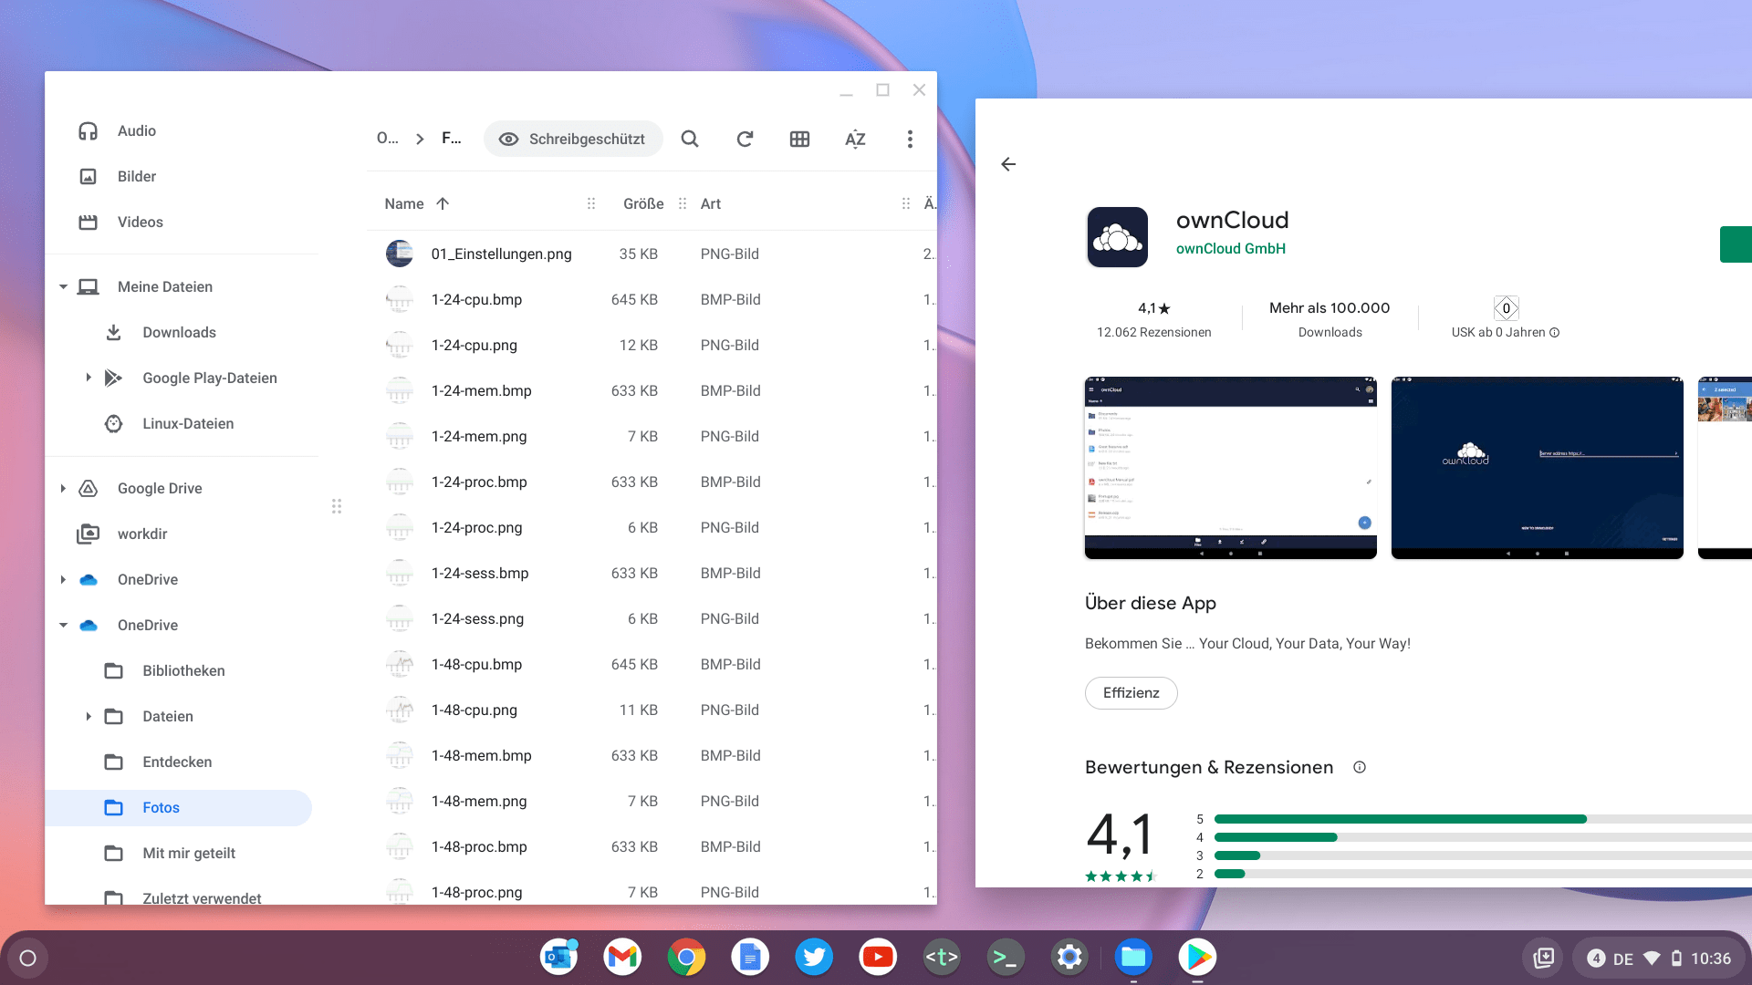This screenshot has height=985, width=1752.
Task: Click the F… breadcrumb path segment
Action: pos(452,138)
